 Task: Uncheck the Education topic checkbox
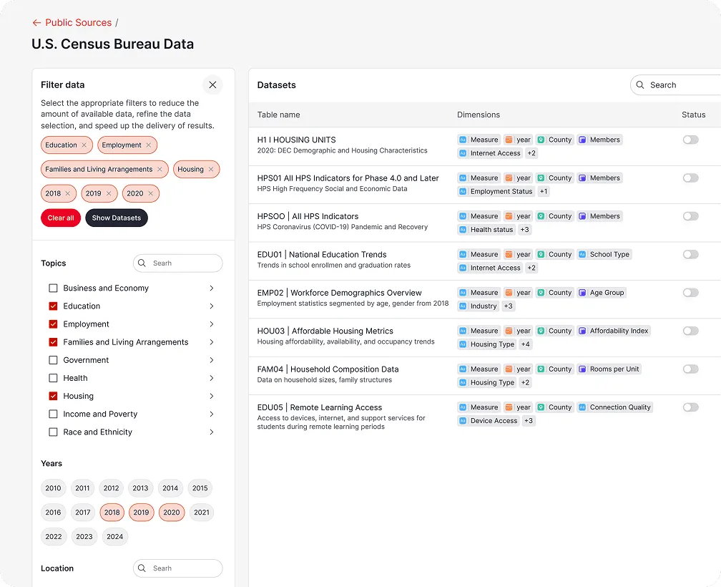pyautogui.click(x=54, y=306)
